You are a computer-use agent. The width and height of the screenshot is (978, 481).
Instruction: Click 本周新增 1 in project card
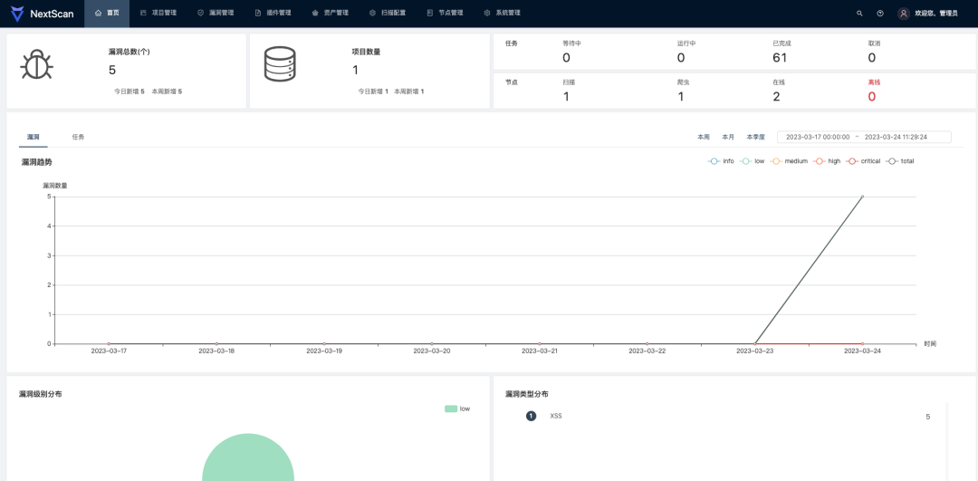[409, 91]
